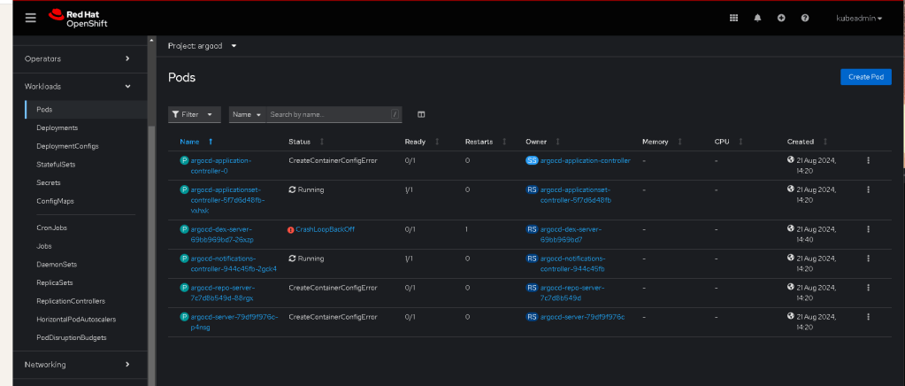Open the Project: argocd dropdown
Screen dimensions: 905x386
pos(203,46)
